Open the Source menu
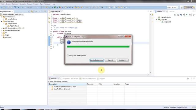Viewport: 196px width, 110px height. point(8,4)
